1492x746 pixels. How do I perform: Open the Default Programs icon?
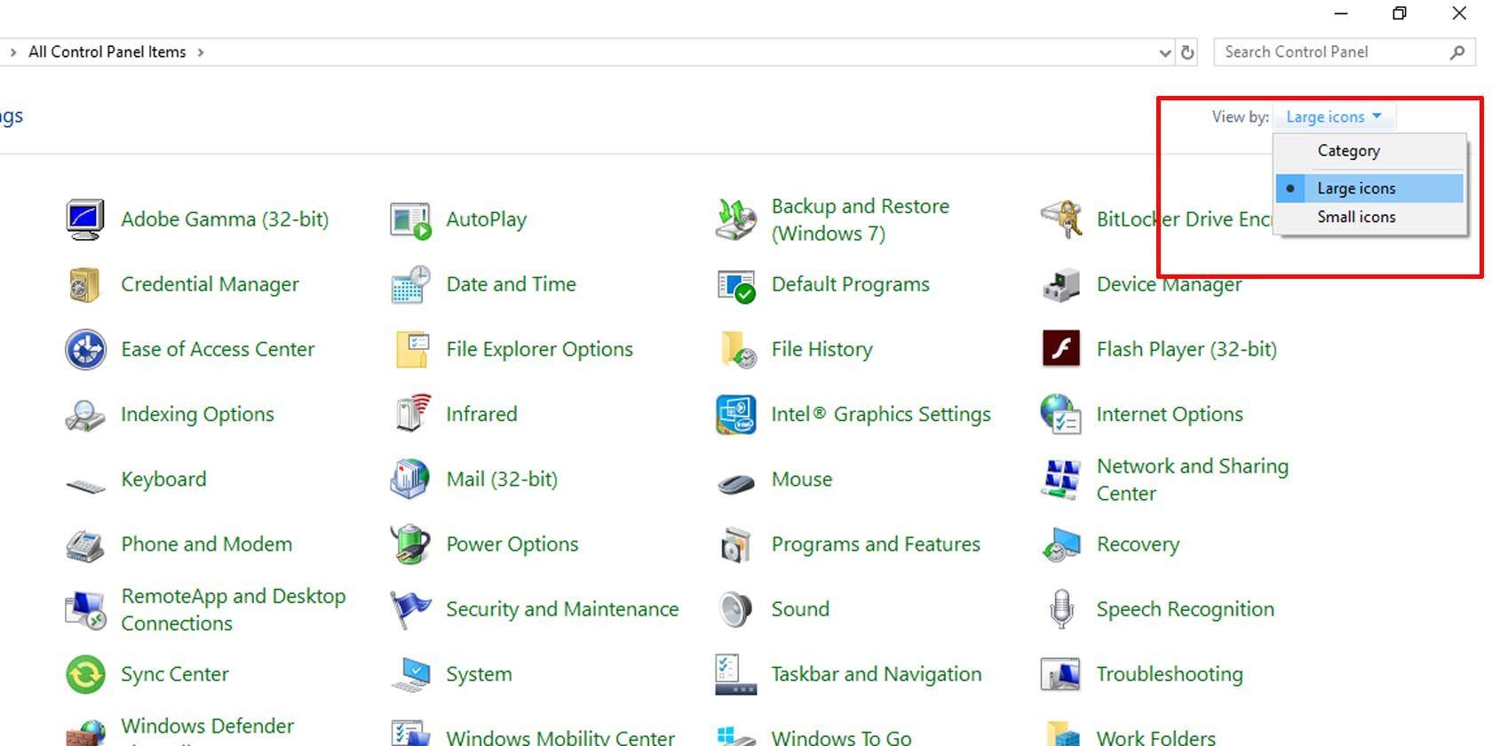735,285
